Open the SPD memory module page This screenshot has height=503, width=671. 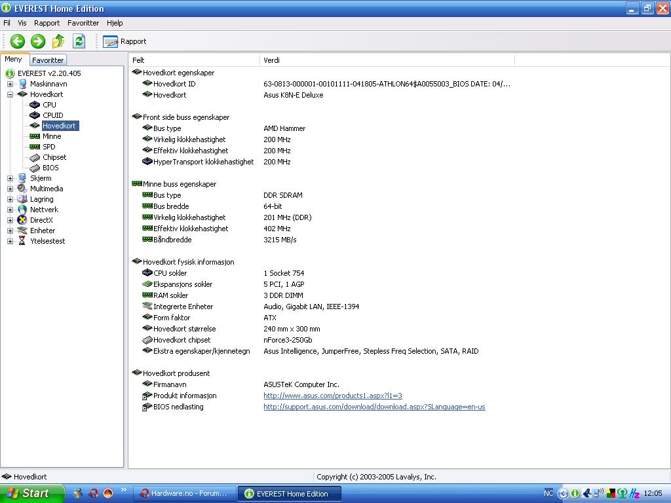pyautogui.click(x=48, y=147)
